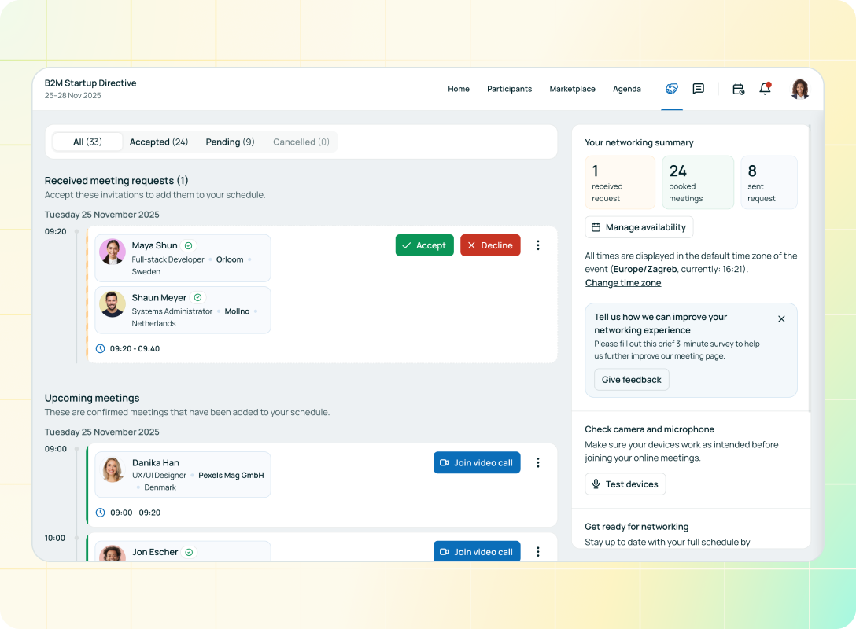
Task: Close the feedback survey card
Action: tap(781, 319)
